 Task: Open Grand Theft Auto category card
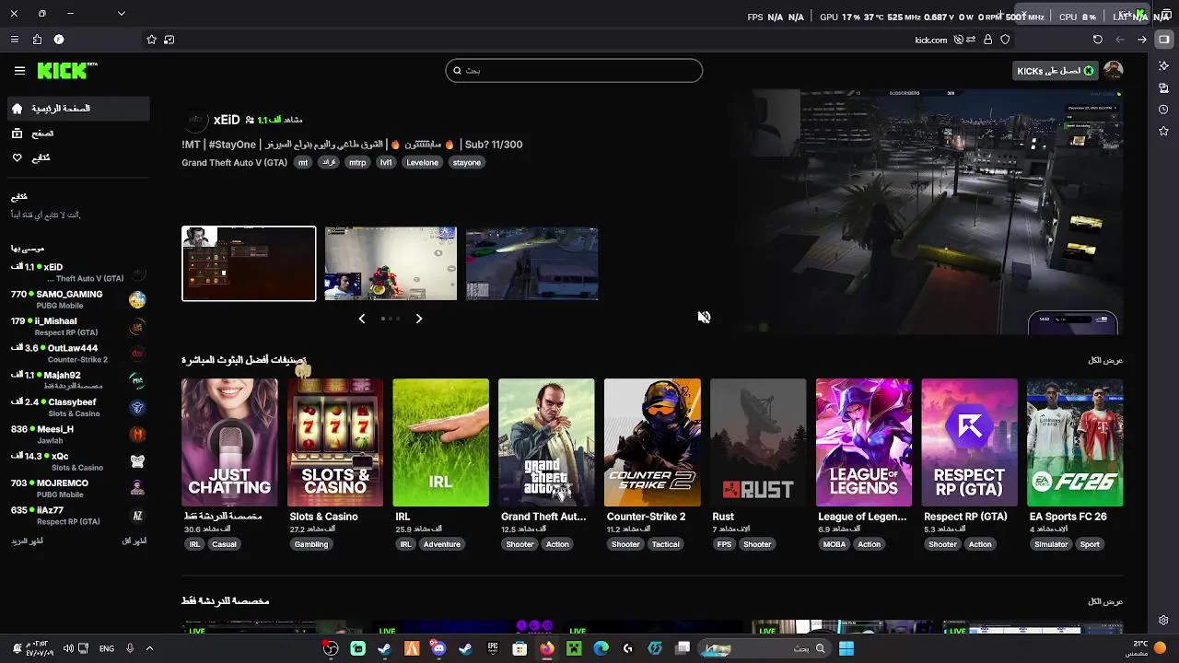click(546, 442)
